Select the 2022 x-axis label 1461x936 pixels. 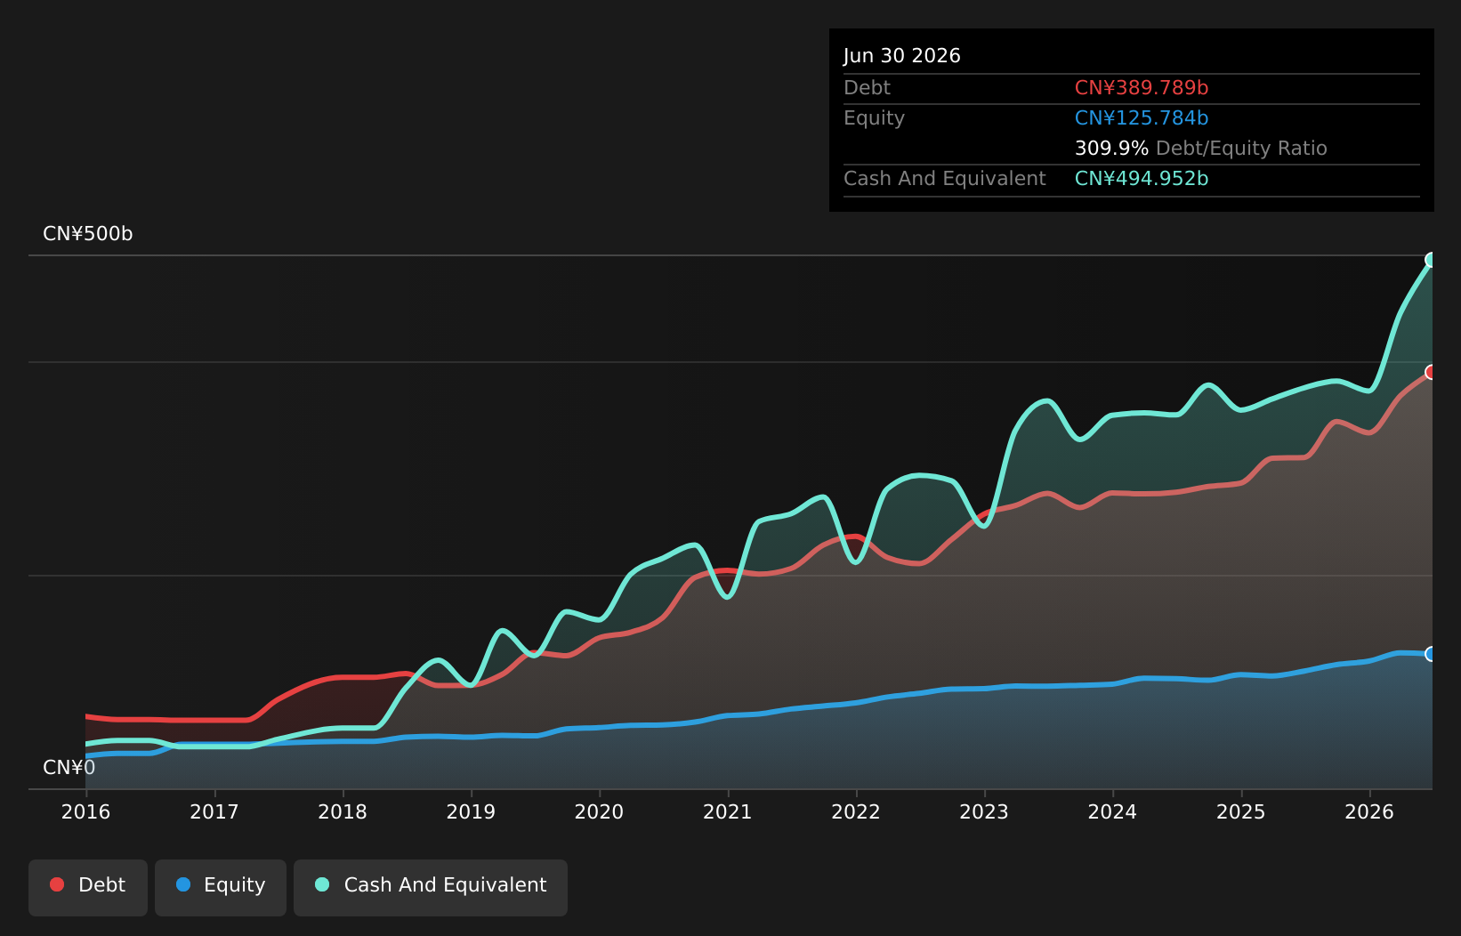tap(856, 811)
